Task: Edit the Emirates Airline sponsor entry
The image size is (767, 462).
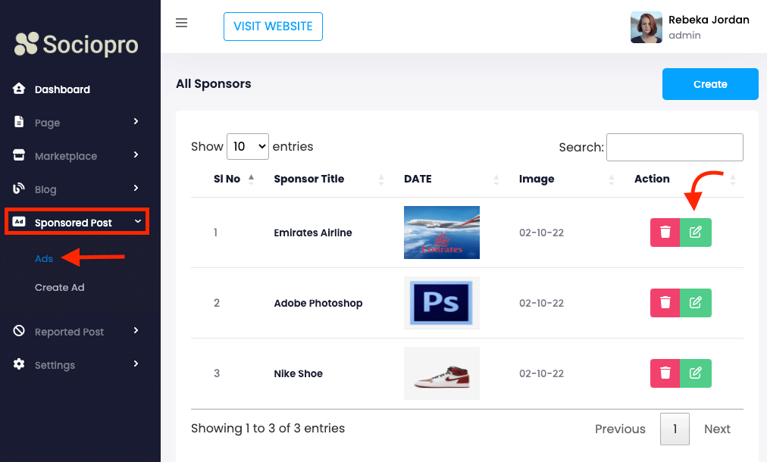Action: tap(696, 233)
